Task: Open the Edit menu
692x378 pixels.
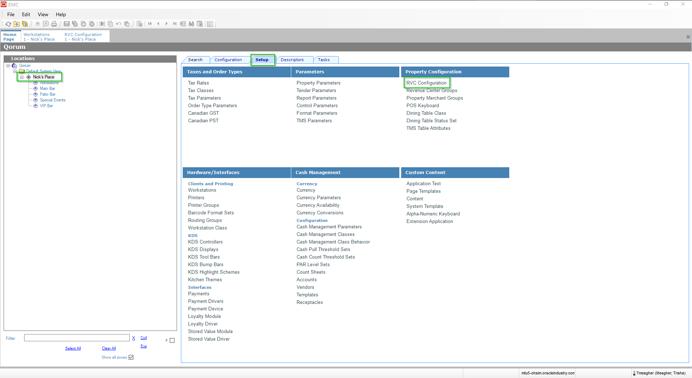Action: point(26,15)
